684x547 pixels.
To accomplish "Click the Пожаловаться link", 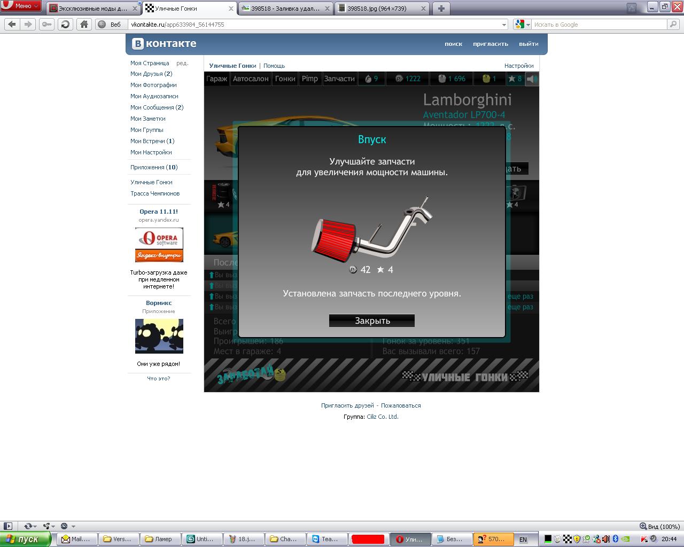I will point(401,405).
